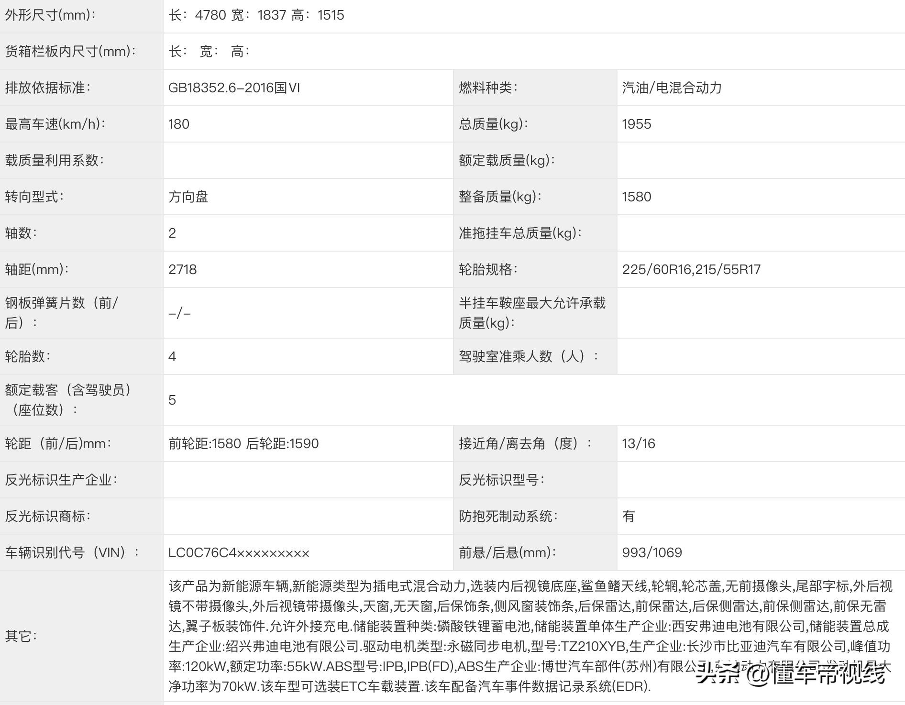The width and height of the screenshot is (905, 705).
Task: Click the front/rear track 前轮距:1580 后轮距:1590
Action: [243, 443]
